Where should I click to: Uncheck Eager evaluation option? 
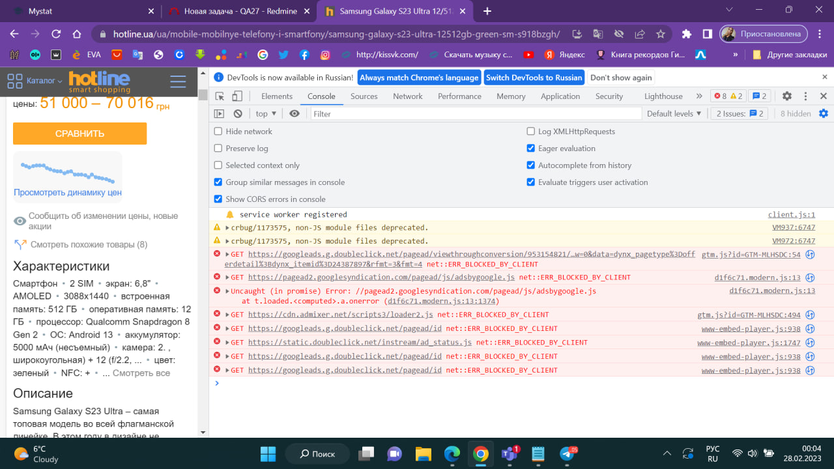pyautogui.click(x=531, y=149)
